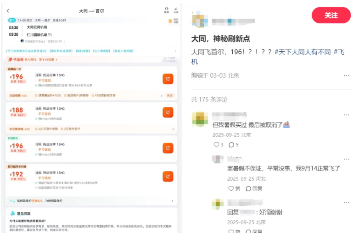
Task: Tap the back arrow in flight header
Action: coord(8,11)
